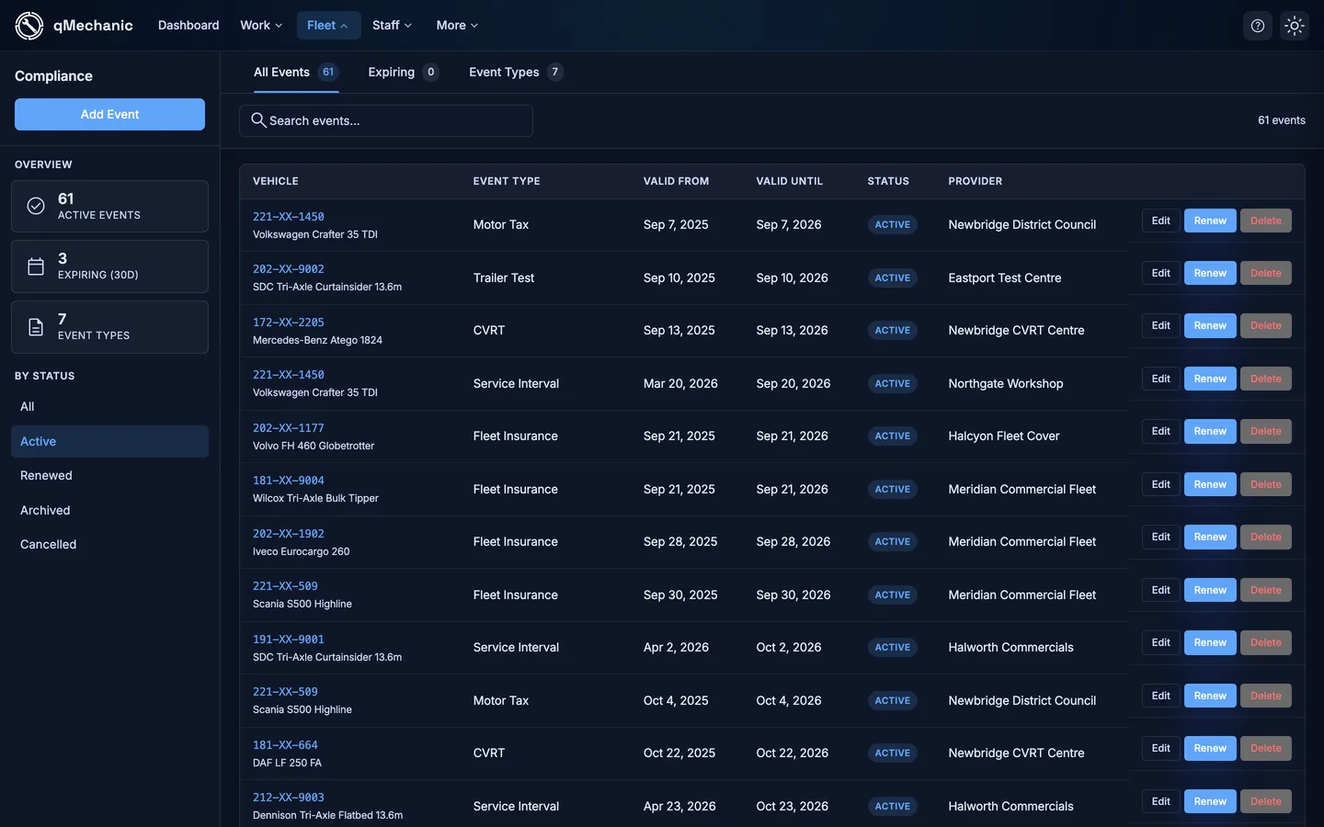Click the Valid Until column header
Viewport: 1324px width, 827px height.
[x=789, y=181]
